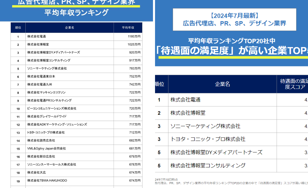This screenshot has width=308, height=188.
Task: Select ソニーマーケティング株式会社 in the satisfaction TOP5 table
Action: click(205, 126)
